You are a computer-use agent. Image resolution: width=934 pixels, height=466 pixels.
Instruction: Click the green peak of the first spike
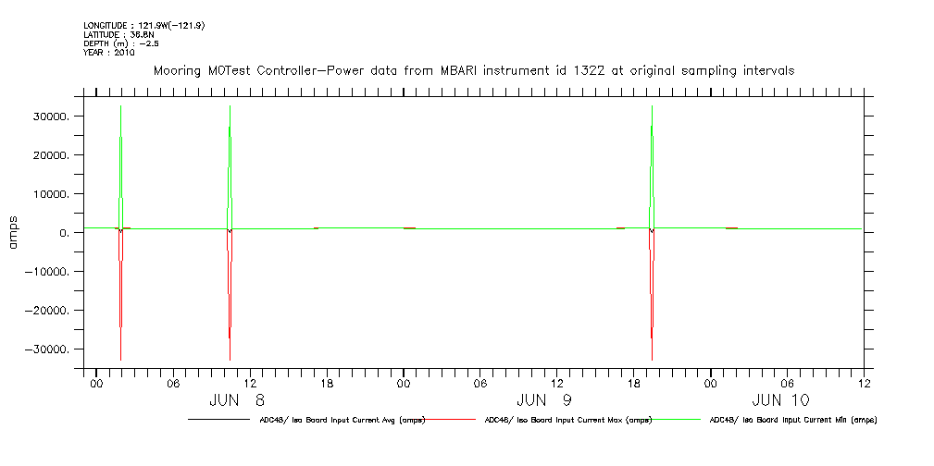click(x=120, y=107)
